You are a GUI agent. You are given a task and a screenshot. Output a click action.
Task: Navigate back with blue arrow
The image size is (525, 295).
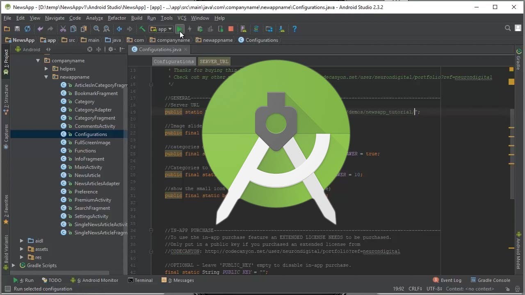tap(119, 29)
